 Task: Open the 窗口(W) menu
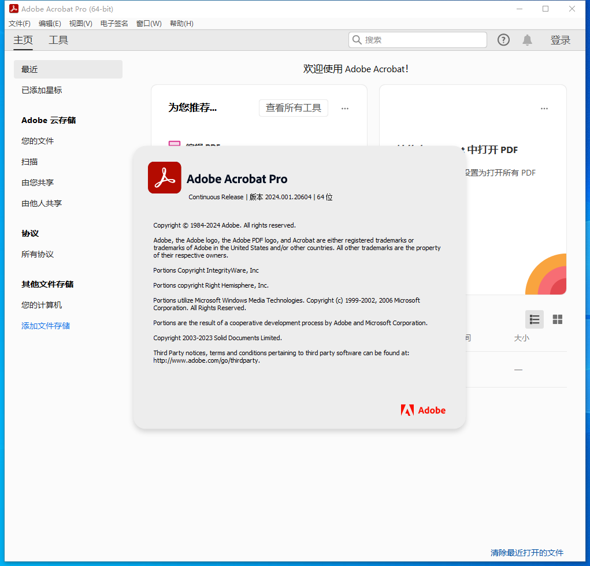tap(149, 24)
